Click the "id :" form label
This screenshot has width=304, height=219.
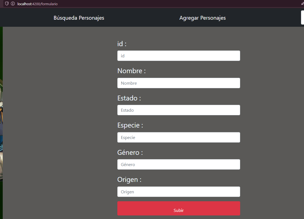[122, 44]
